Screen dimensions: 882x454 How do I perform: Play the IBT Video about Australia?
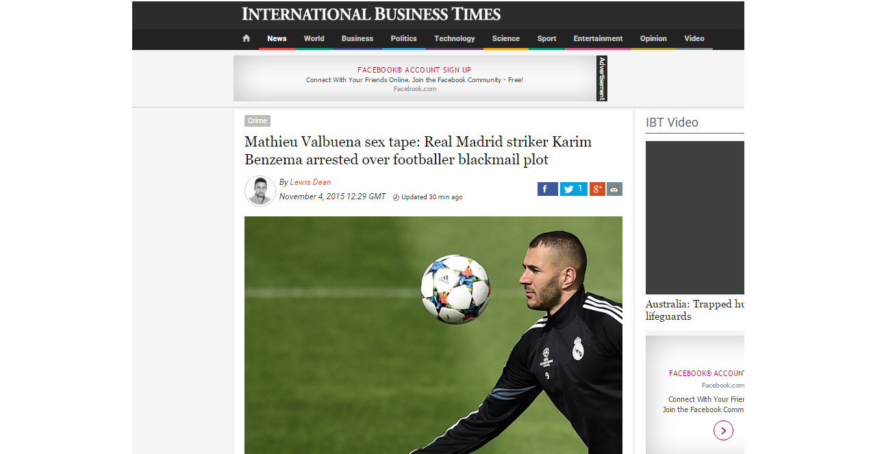(x=695, y=218)
